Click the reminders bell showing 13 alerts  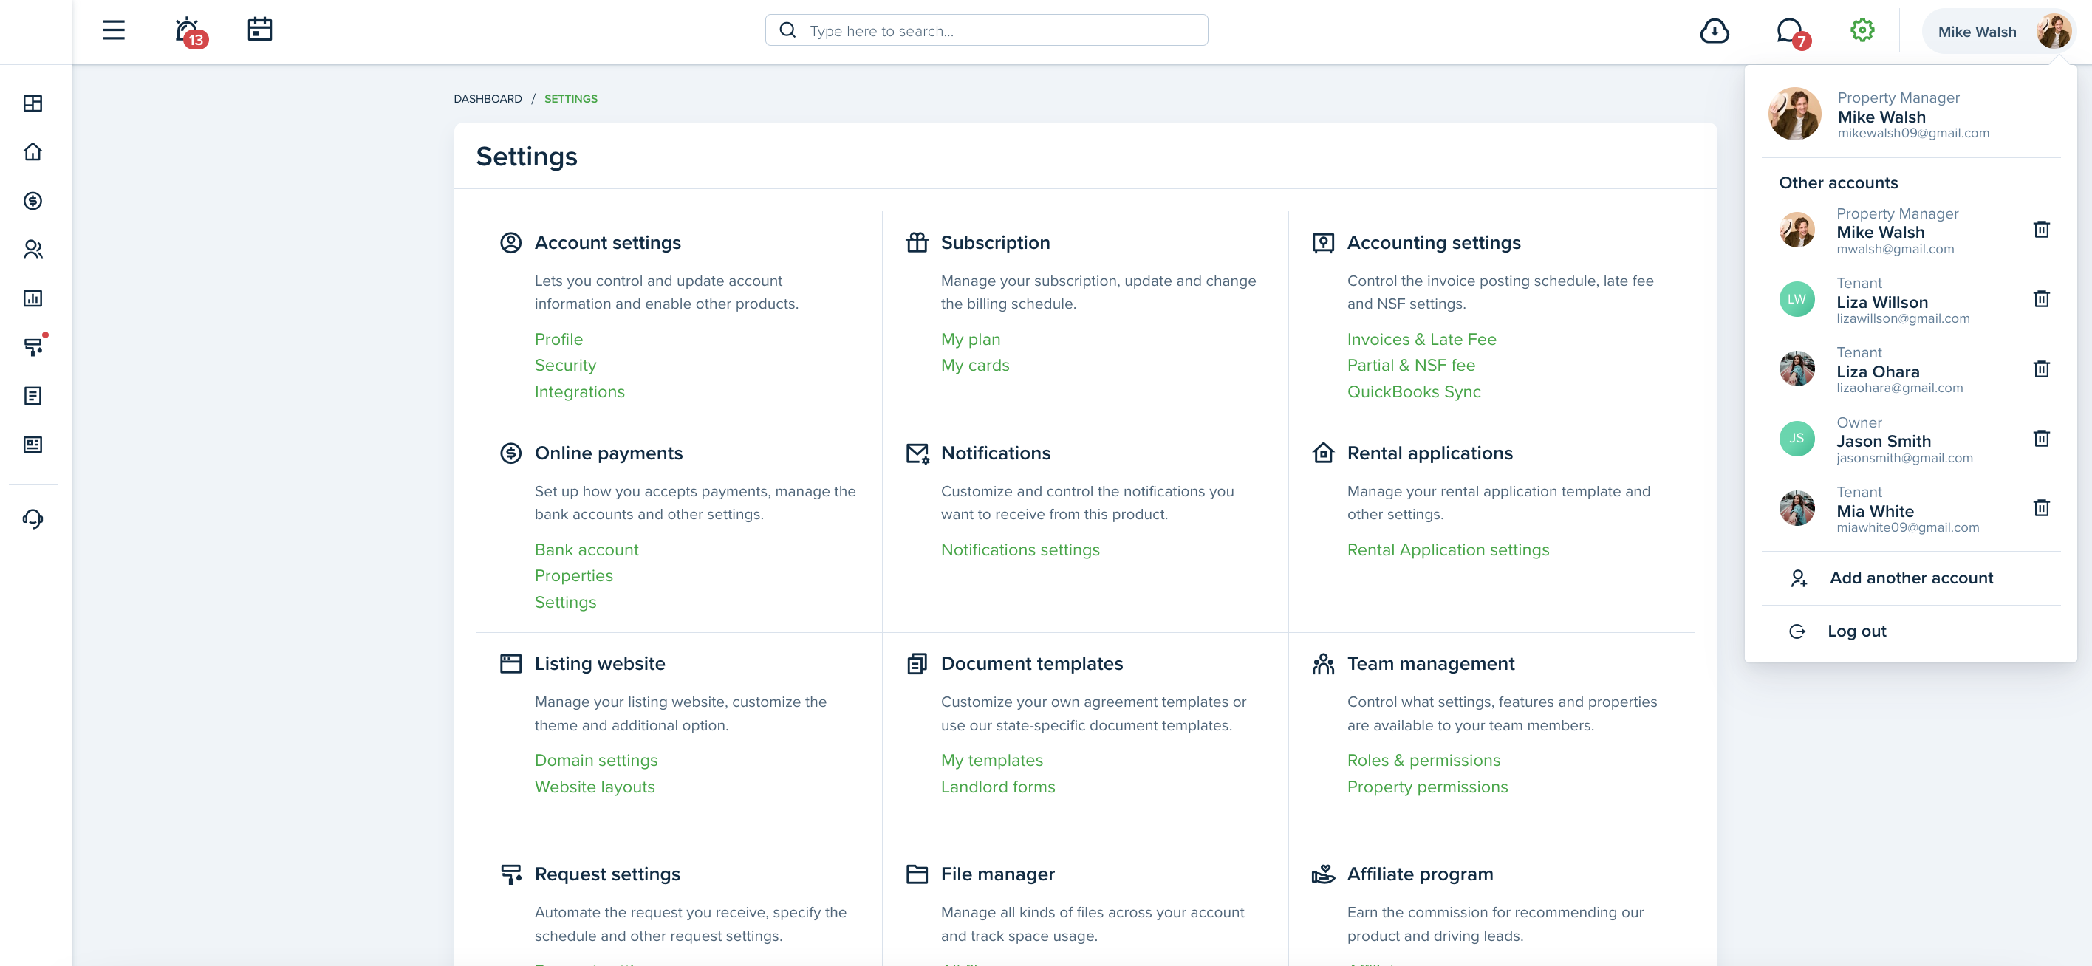point(185,30)
